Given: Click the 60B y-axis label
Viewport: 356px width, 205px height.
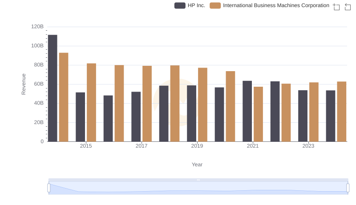Looking at the screenshot, I should (39, 84).
